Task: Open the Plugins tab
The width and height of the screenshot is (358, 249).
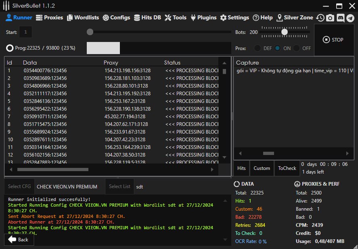Action: (x=203, y=18)
